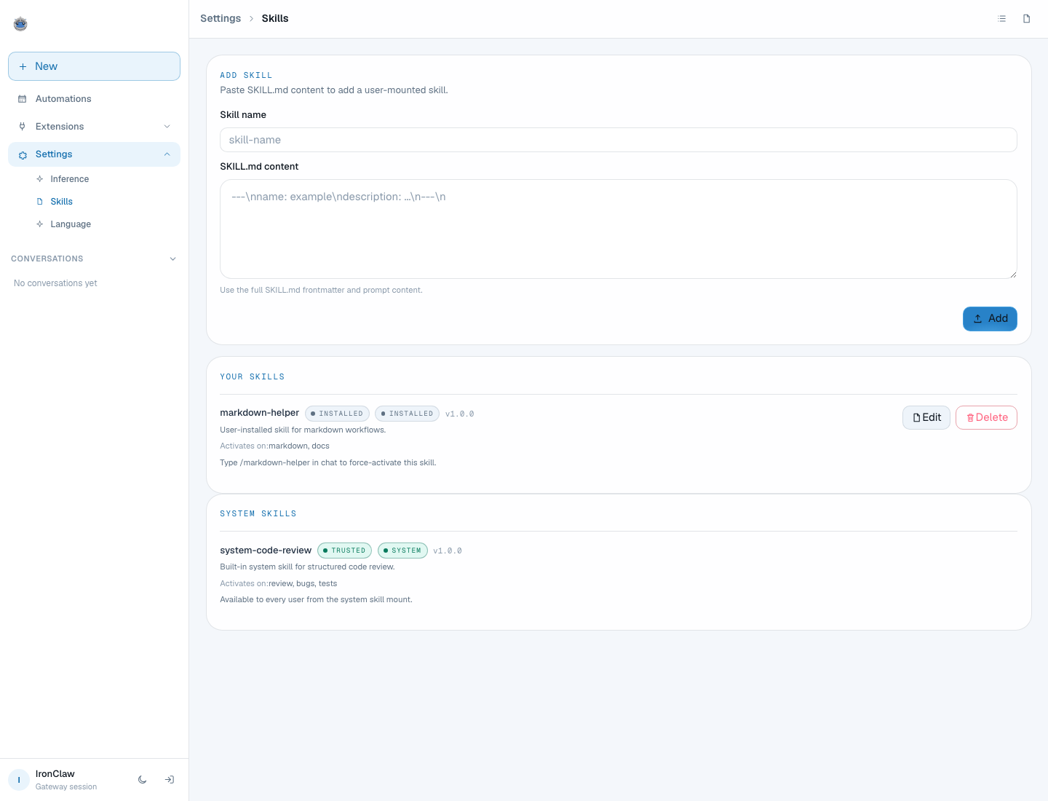Click the 'No conversations yet' text
This screenshot has width=1048, height=801.
click(x=55, y=283)
